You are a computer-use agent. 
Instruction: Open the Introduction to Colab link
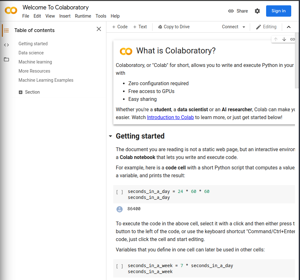point(170,117)
